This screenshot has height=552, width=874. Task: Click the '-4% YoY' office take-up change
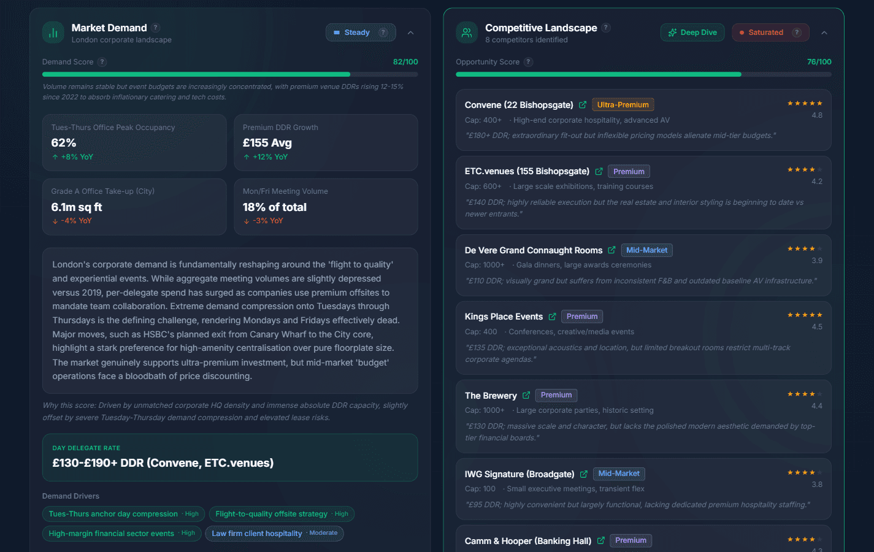72,221
